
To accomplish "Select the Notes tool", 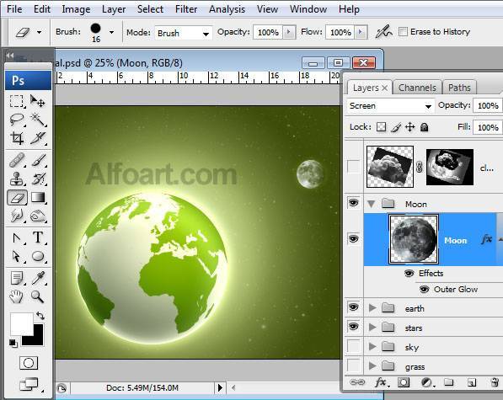I will point(16,278).
